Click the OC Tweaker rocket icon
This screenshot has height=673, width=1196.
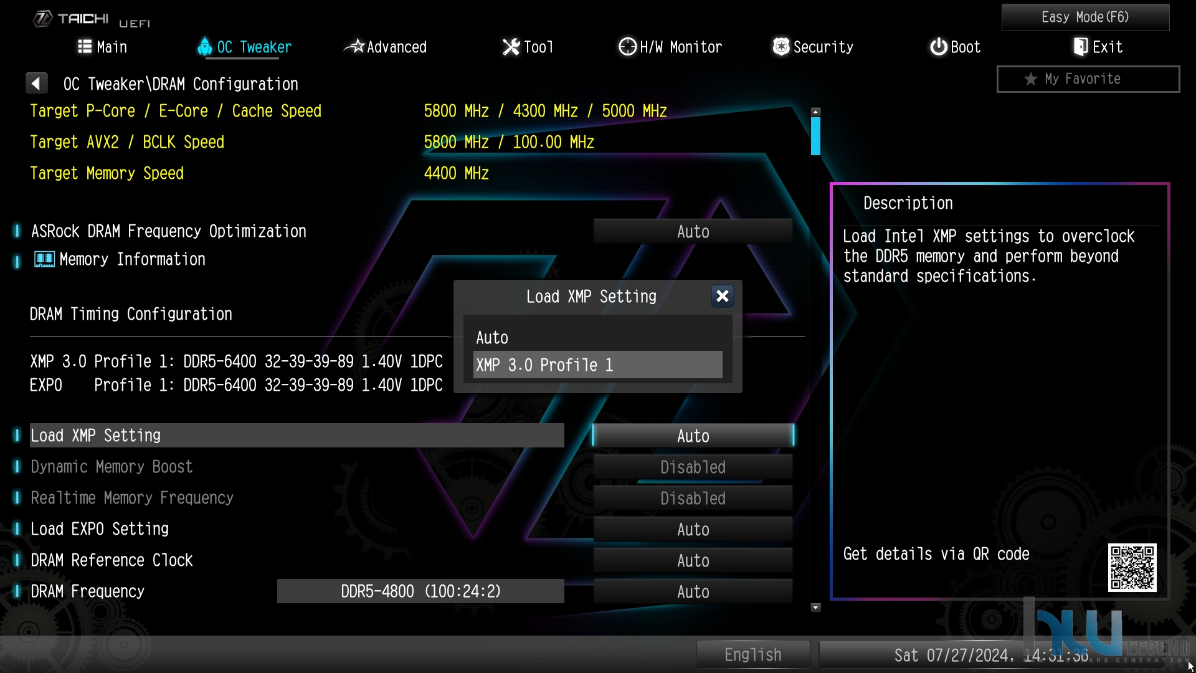(204, 46)
